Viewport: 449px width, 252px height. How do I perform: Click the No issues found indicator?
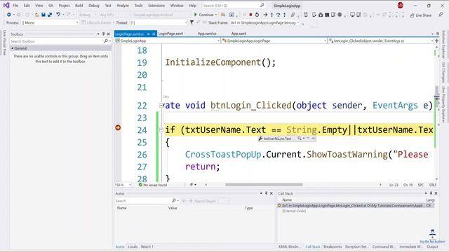[152, 185]
